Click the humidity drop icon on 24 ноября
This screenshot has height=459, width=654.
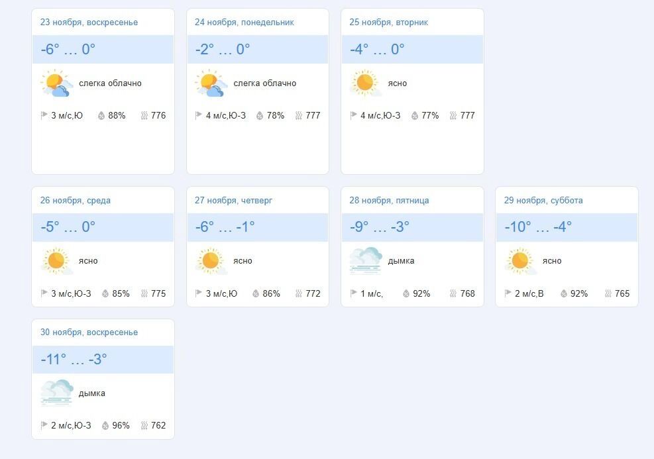(260, 115)
